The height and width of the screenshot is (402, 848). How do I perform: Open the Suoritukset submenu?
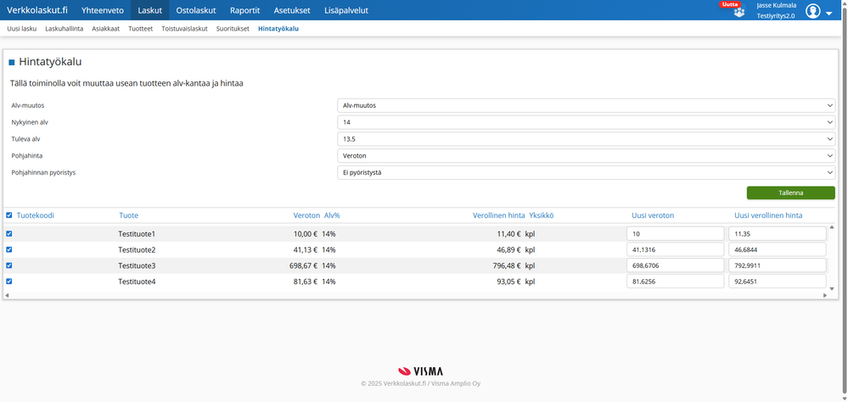point(233,29)
